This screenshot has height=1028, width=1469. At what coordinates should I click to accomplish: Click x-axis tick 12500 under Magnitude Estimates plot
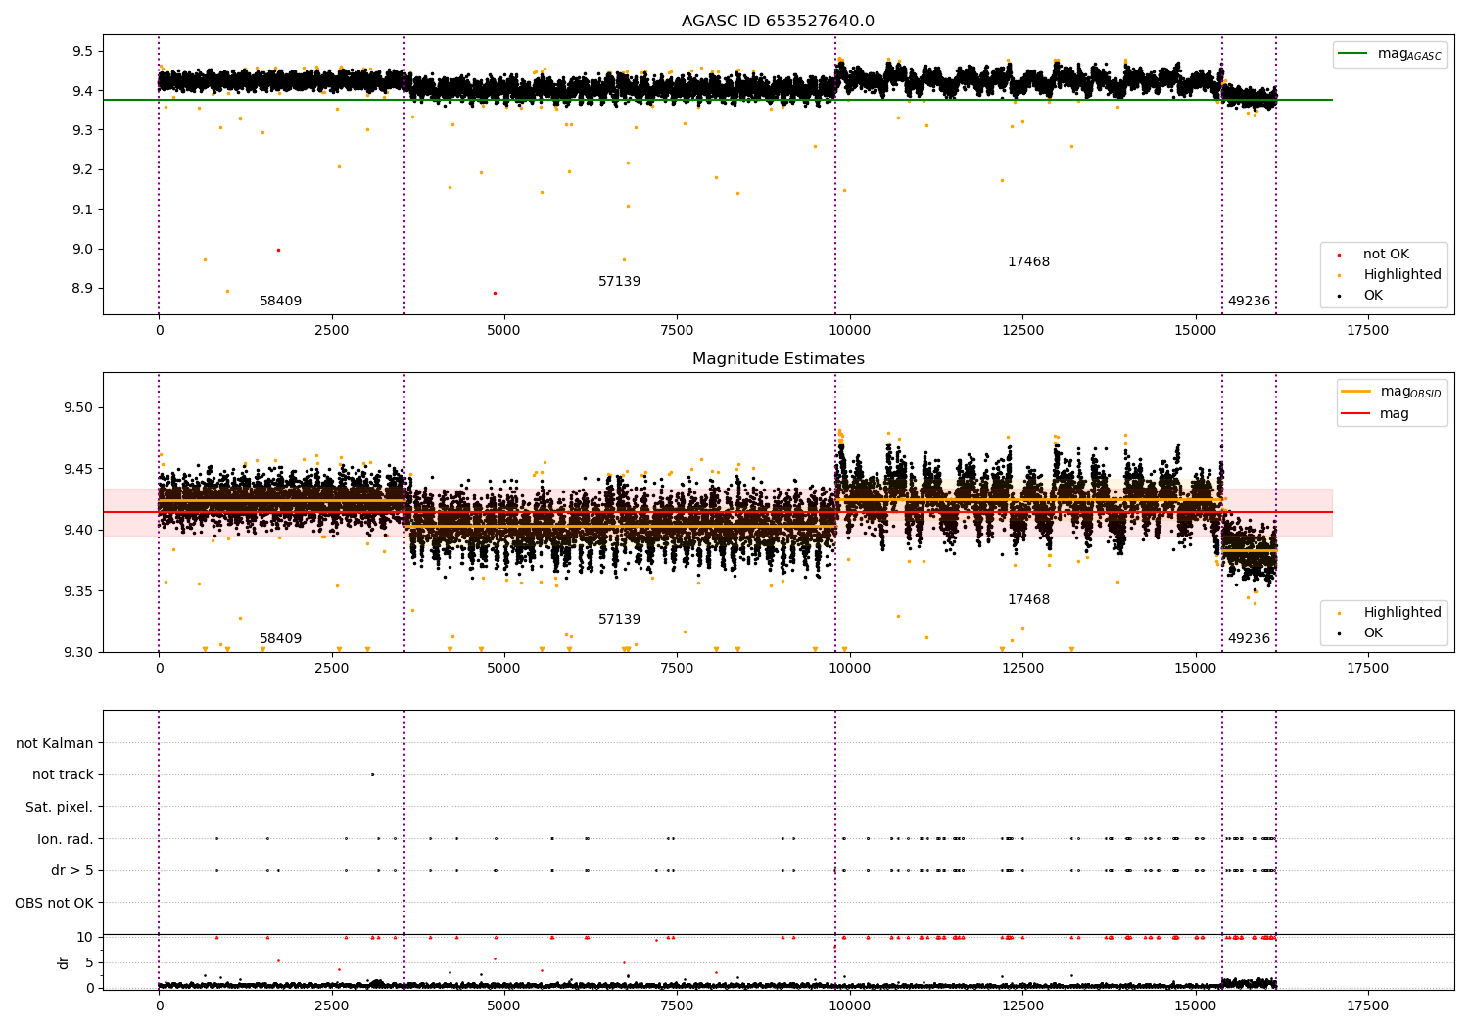tap(1022, 669)
